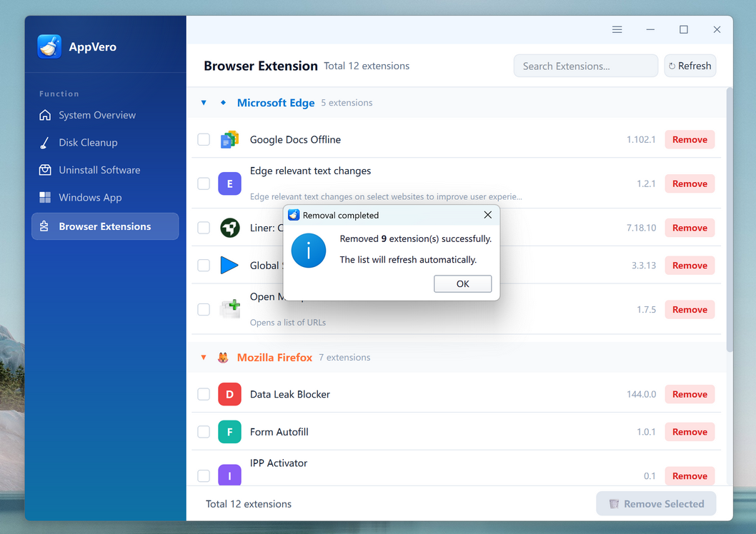Check the Data Leak Blocker checkbox
The width and height of the screenshot is (756, 534).
coord(204,394)
